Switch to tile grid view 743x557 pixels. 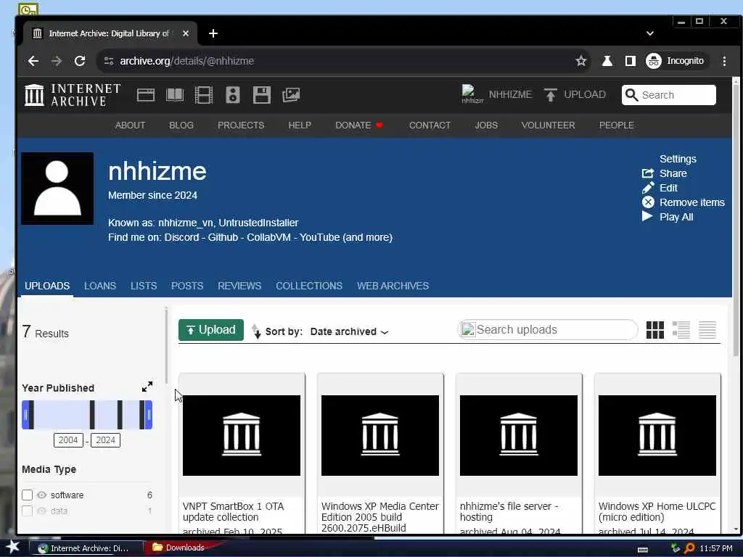click(655, 330)
